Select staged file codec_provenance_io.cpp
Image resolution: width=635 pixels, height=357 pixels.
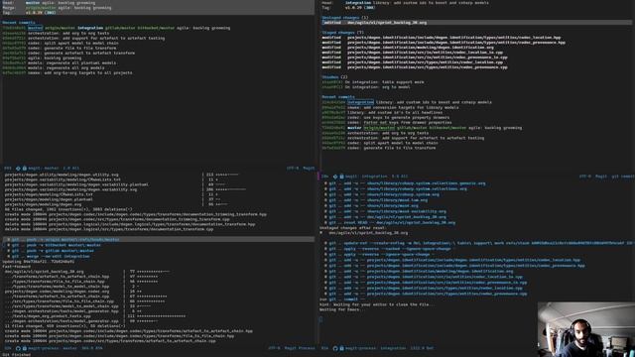[x=415, y=58]
